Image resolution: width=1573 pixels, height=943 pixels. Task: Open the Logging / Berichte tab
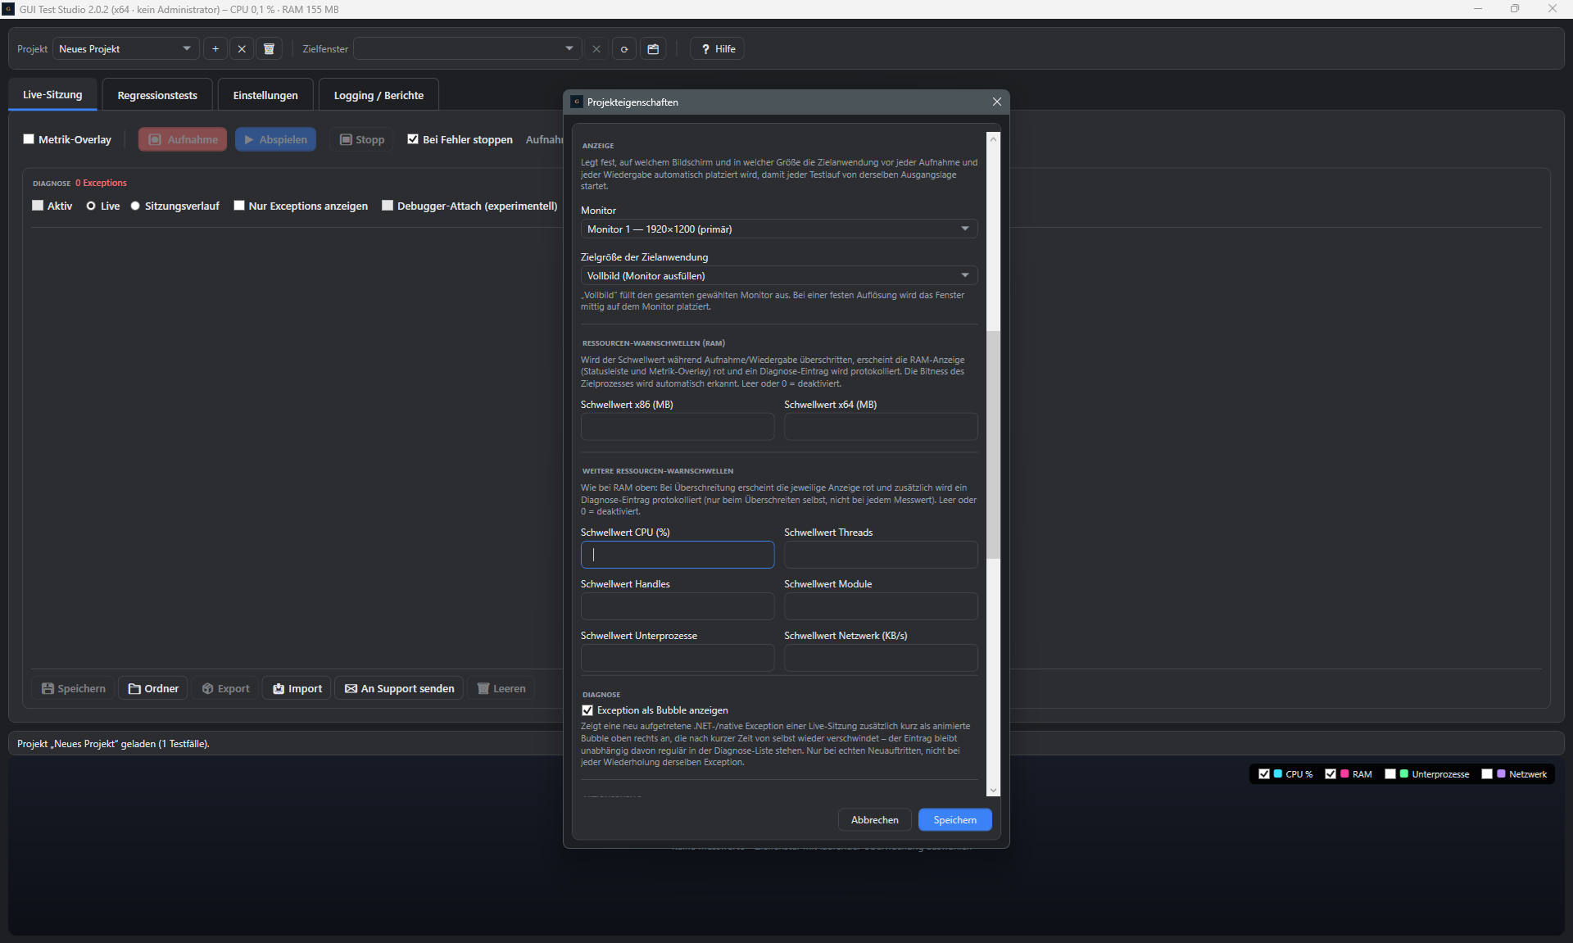pos(379,95)
